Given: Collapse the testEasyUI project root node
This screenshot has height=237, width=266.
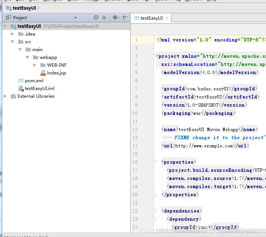Looking at the screenshot, I should pos(5,26).
